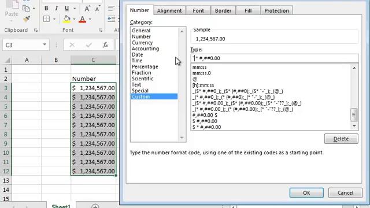Apply the red Font Color
The height and width of the screenshot is (208, 370).
(x=82, y=19)
